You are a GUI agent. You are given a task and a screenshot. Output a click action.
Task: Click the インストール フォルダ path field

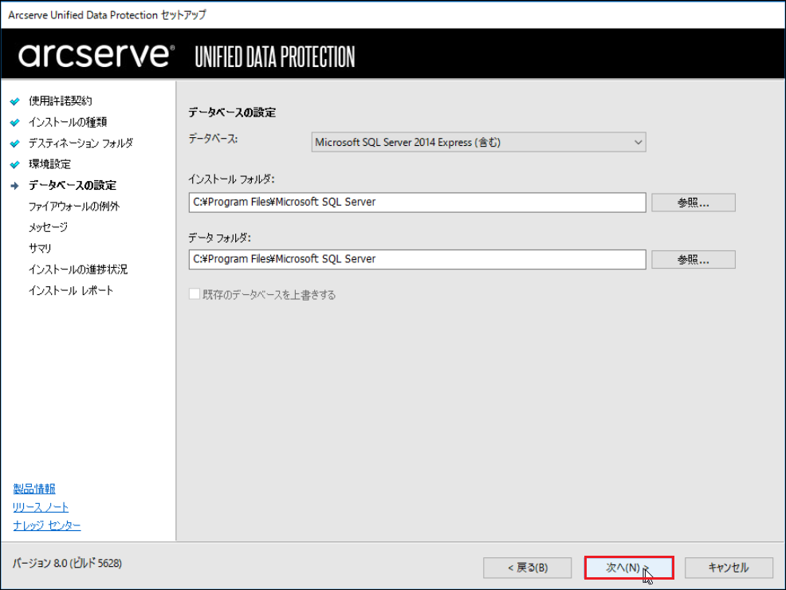tap(417, 202)
